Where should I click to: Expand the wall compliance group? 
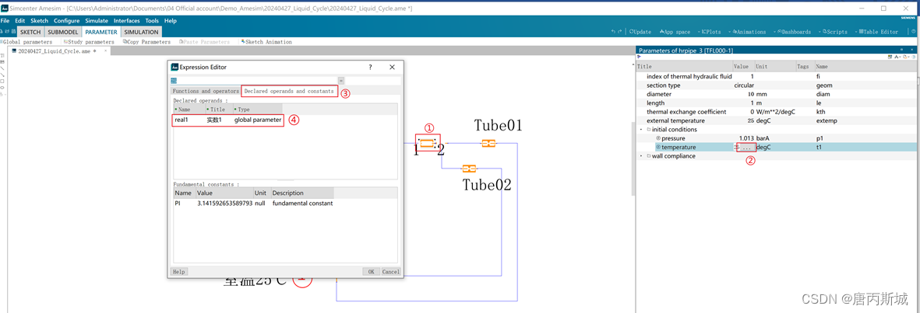[641, 156]
